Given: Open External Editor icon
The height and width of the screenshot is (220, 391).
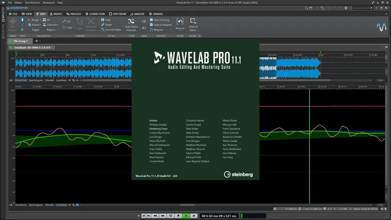Looking at the screenshot, I should coord(193,21).
